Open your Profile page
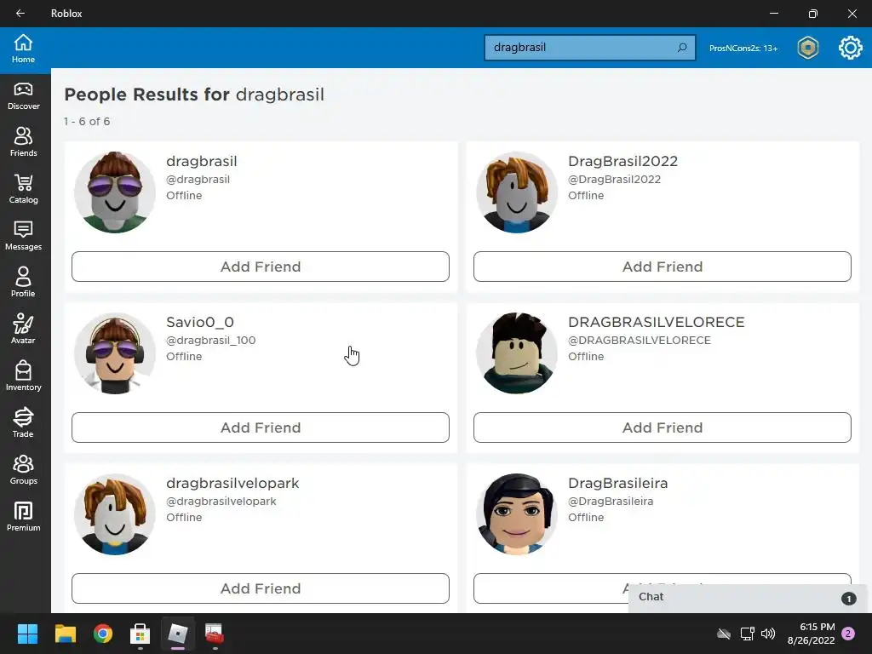872x654 pixels. (x=23, y=283)
